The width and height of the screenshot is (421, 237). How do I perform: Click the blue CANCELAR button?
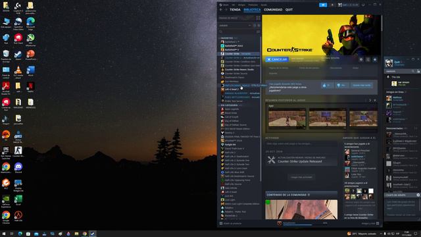(277, 59)
